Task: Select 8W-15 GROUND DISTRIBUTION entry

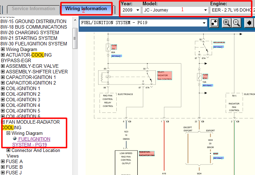Action: point(33,21)
